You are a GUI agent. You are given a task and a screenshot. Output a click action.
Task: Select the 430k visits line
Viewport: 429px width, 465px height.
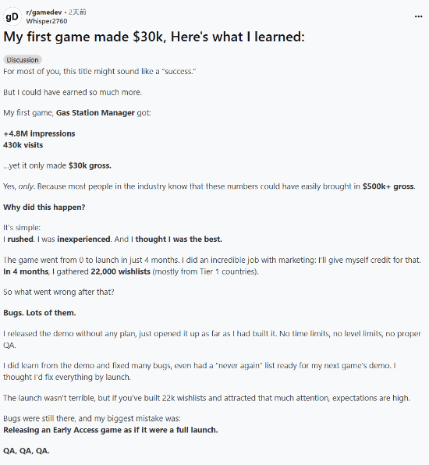pos(23,145)
